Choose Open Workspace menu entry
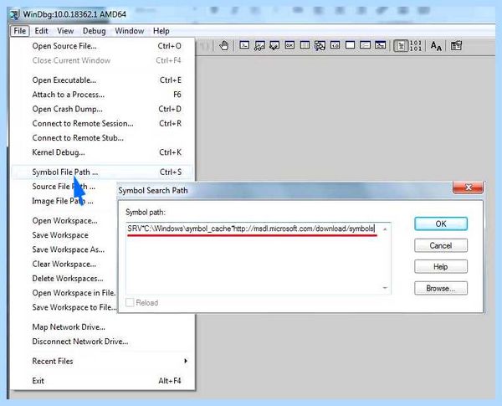Image resolution: width=502 pixels, height=406 pixels. pyautogui.click(x=64, y=221)
